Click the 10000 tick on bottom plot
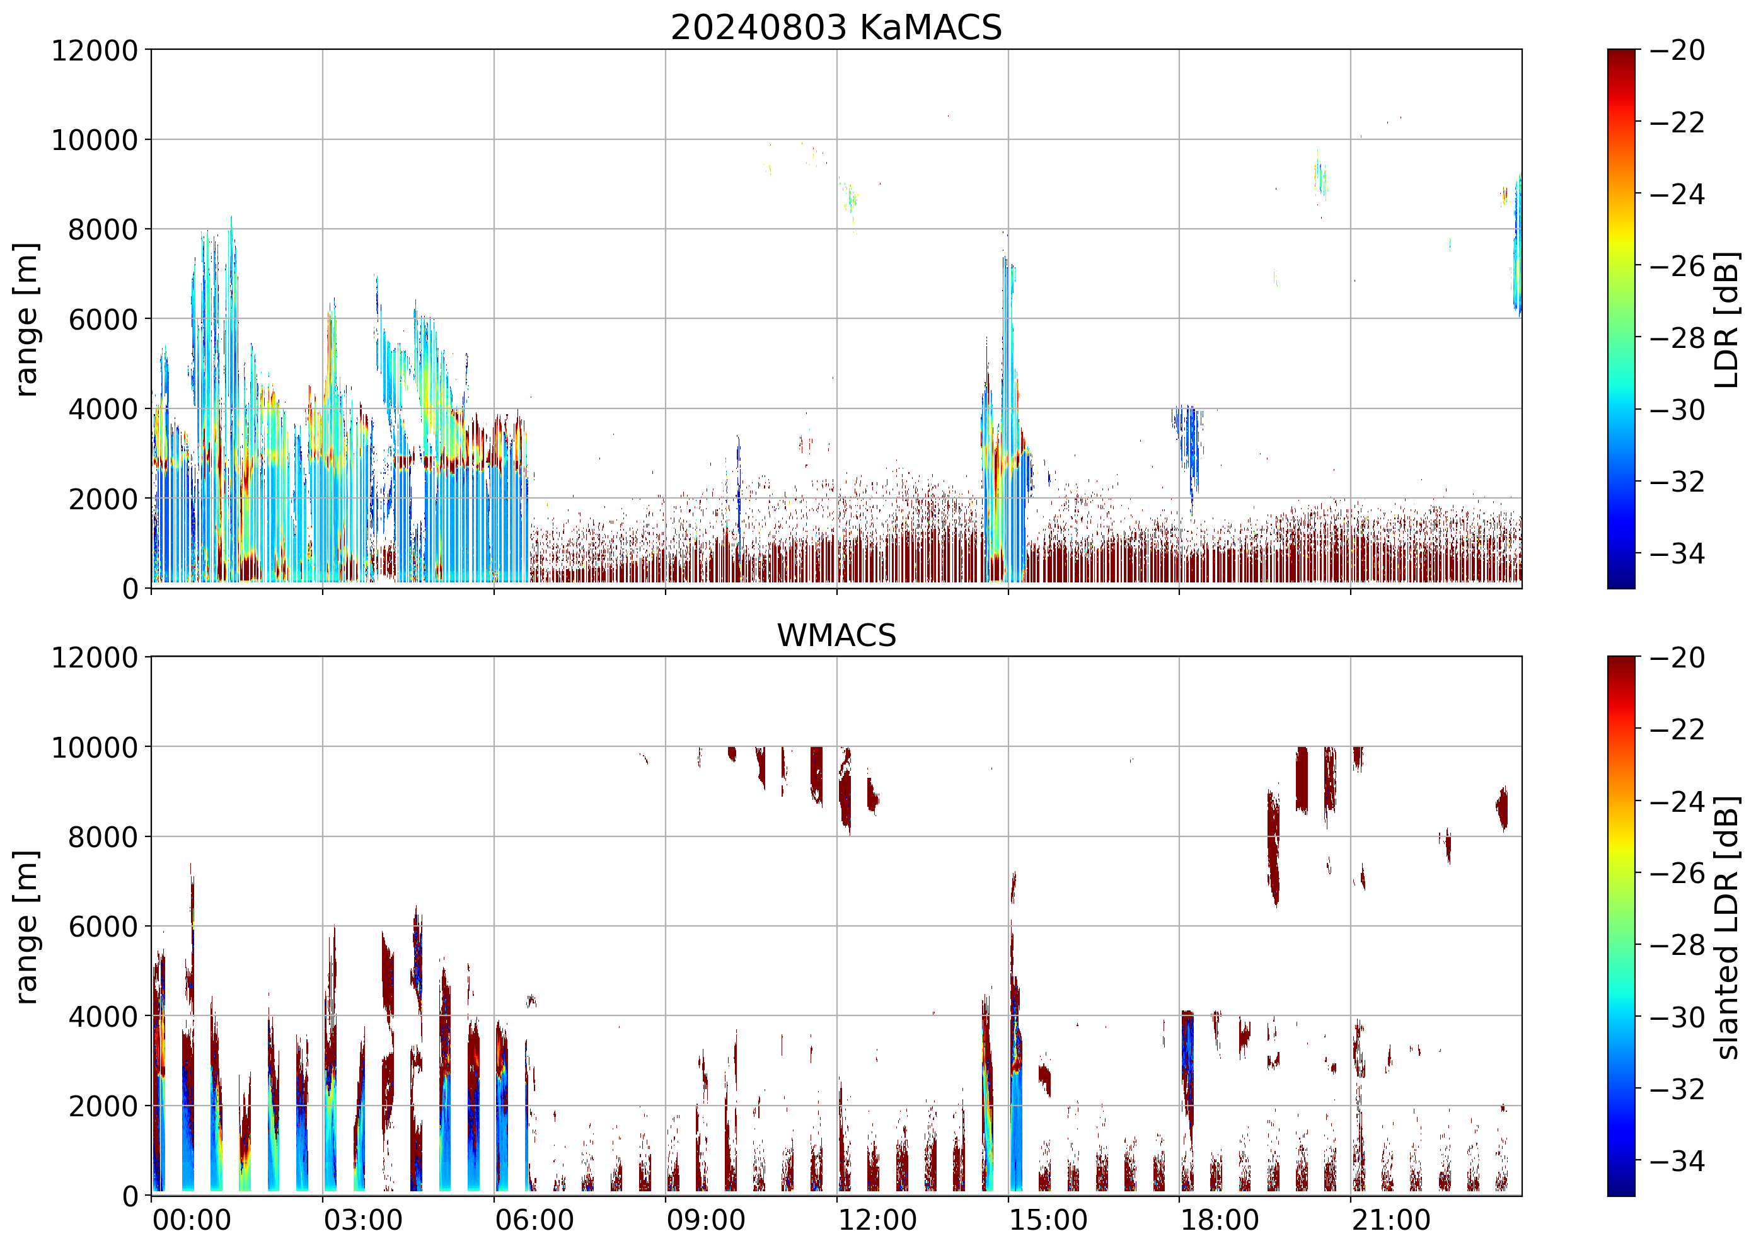 (x=94, y=747)
